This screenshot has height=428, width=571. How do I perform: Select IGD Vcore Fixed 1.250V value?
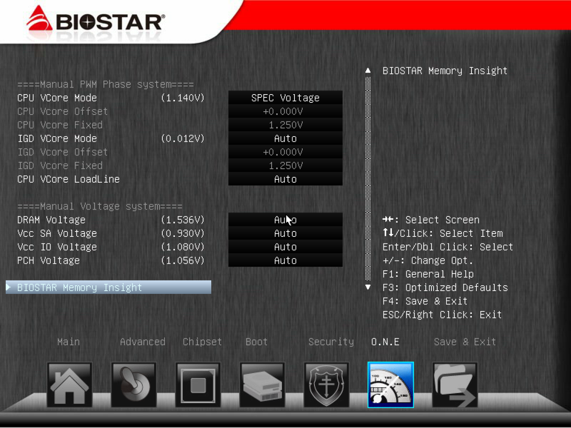[x=285, y=165]
